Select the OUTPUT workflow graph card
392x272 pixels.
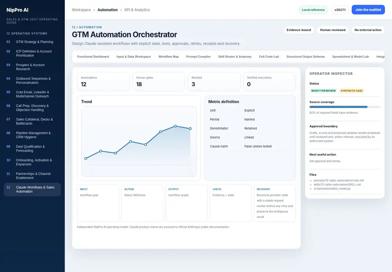(x=186, y=203)
